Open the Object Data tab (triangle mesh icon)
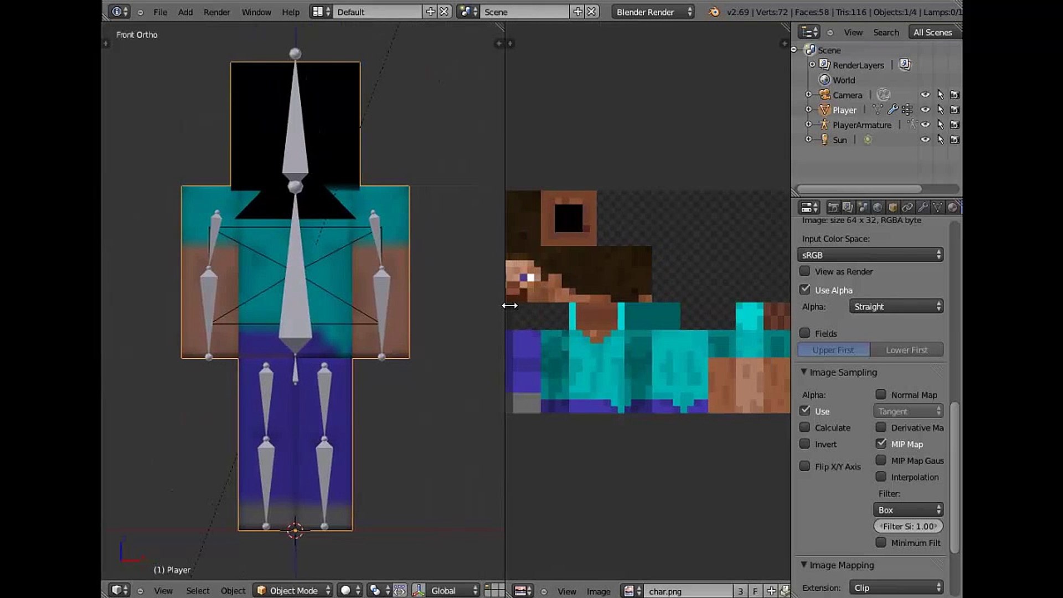1063x598 pixels. [x=937, y=208]
